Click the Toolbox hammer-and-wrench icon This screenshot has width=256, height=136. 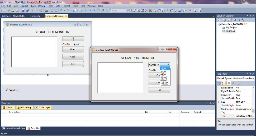tap(146, 11)
